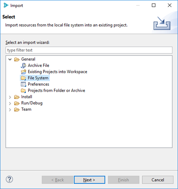Expand the Install category

(10, 97)
